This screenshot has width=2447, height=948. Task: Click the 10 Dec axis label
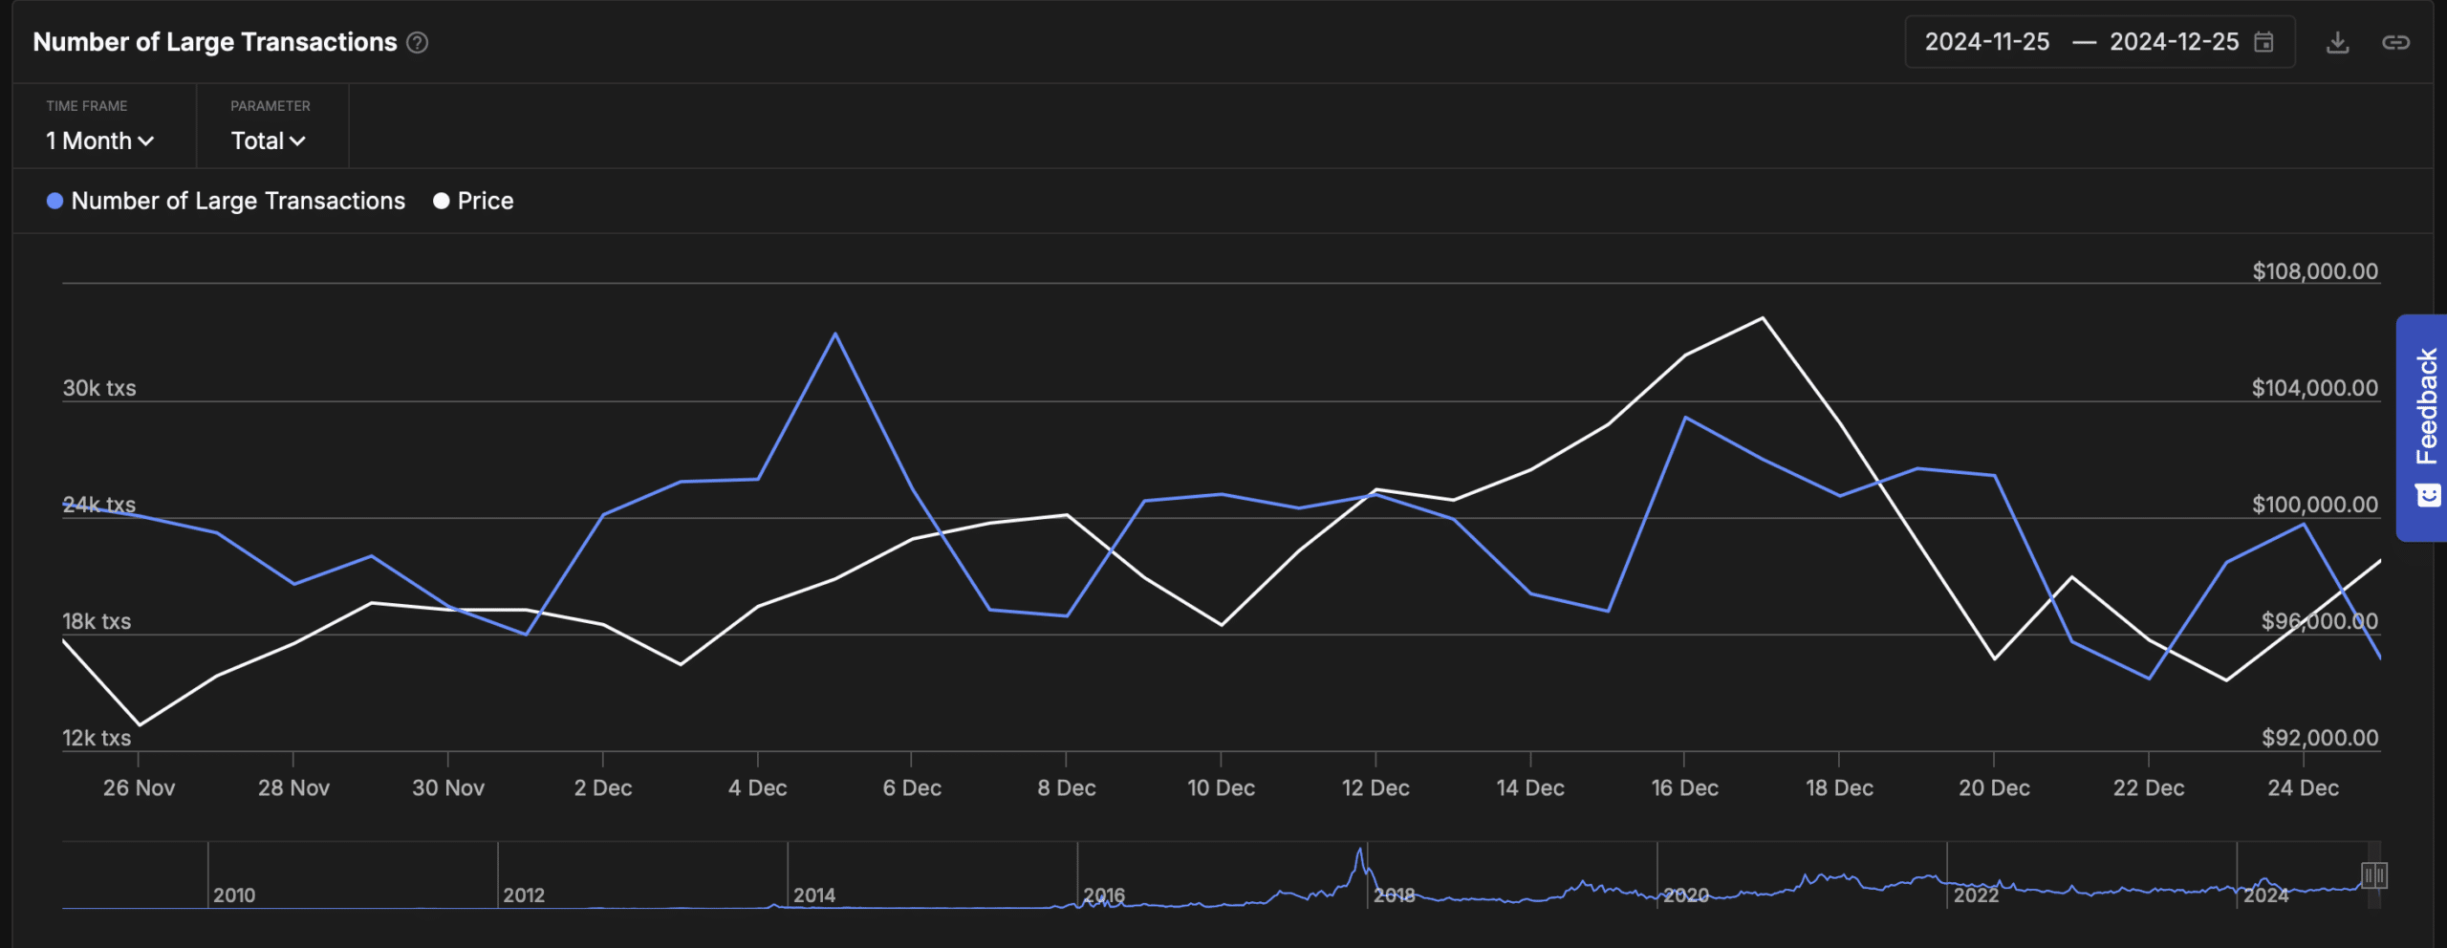click(x=1221, y=788)
